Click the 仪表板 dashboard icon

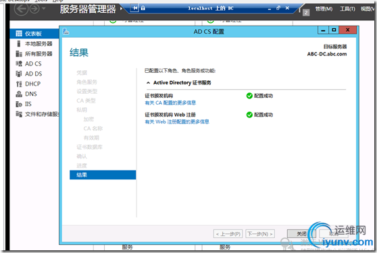[x=19, y=34]
